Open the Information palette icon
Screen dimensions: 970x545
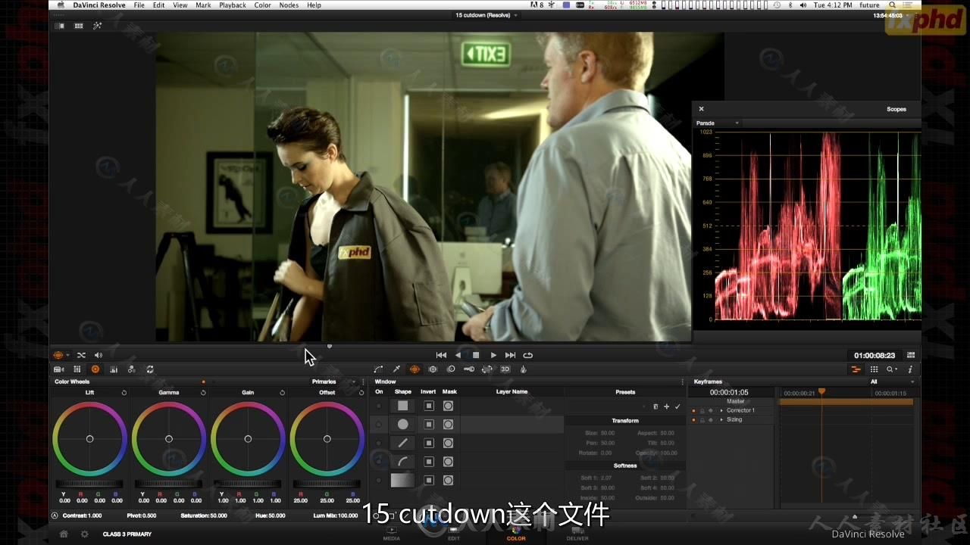(910, 369)
